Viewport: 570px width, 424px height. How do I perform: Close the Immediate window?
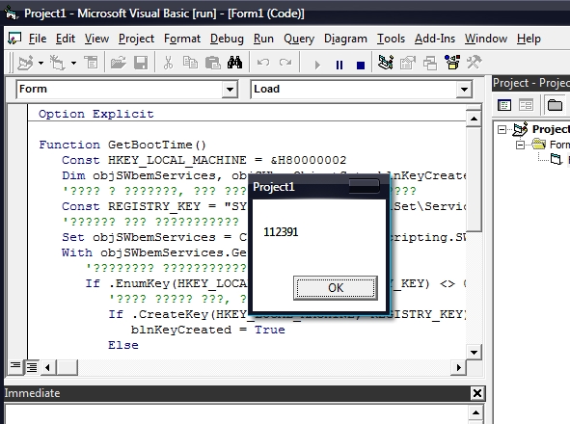[x=477, y=393]
